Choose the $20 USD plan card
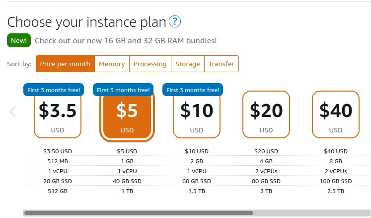Image resolution: width=371 pixels, height=218 pixels. [x=266, y=114]
